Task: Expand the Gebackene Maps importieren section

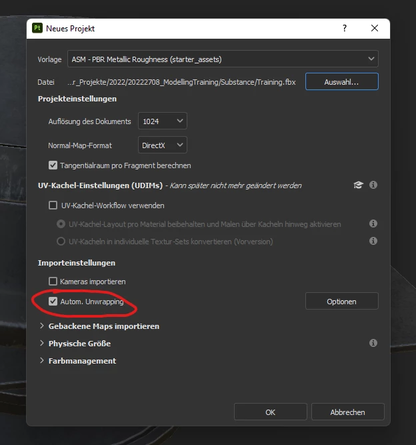Action: [42, 326]
